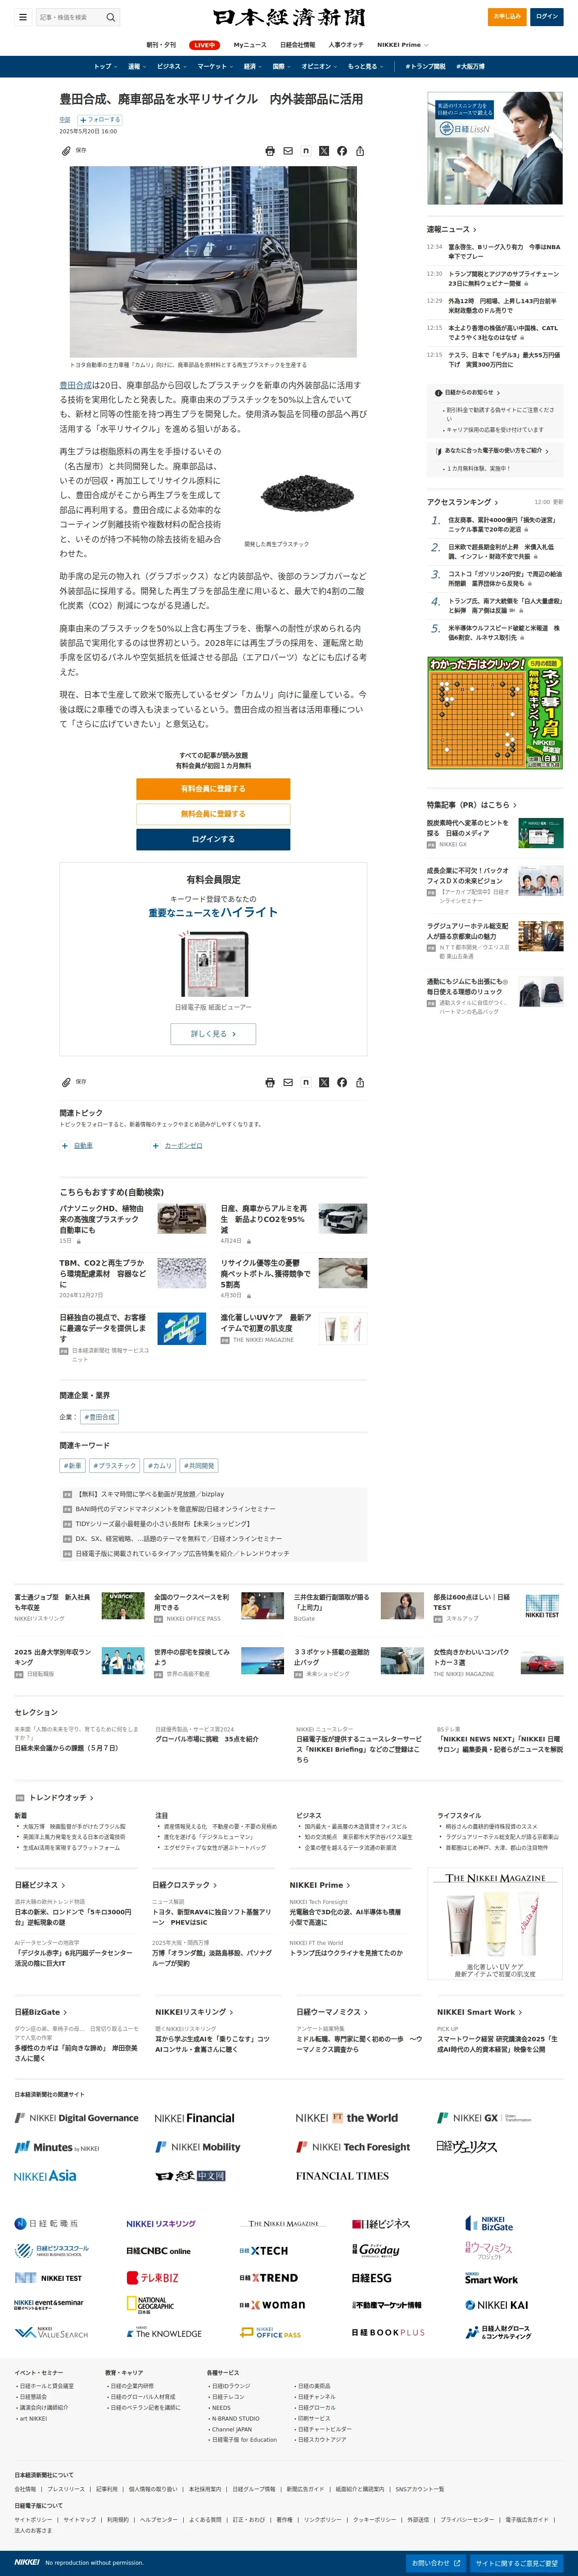Click the ログイン button in the header
Viewport: 578px width, 2576px height.
(x=547, y=16)
